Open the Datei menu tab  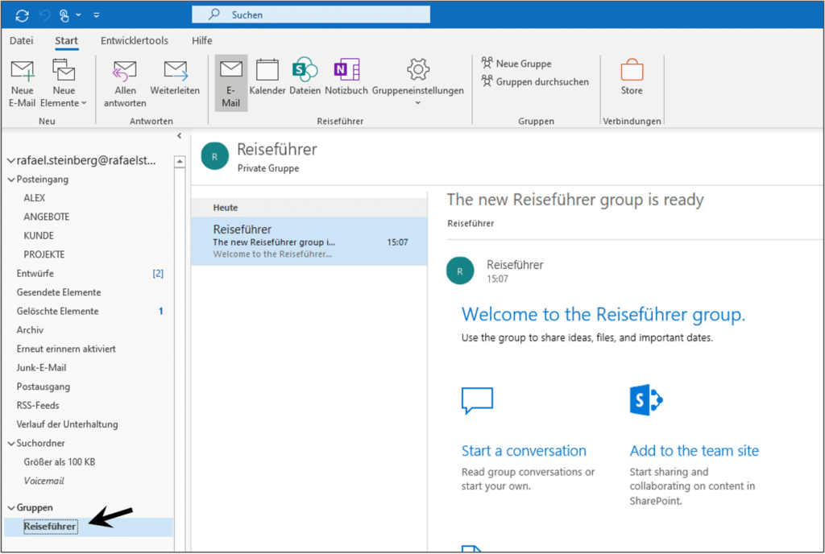coord(21,40)
